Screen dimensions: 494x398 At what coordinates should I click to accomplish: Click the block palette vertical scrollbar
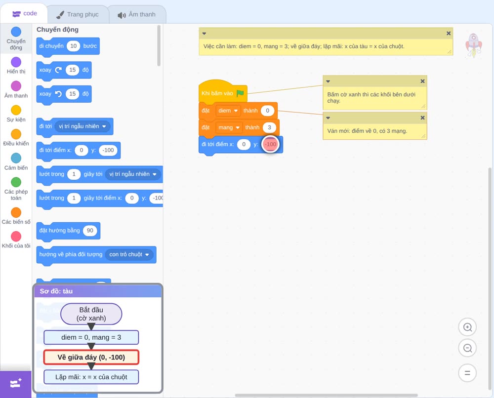159,45
